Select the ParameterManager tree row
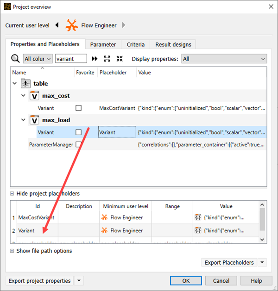 [147, 144]
